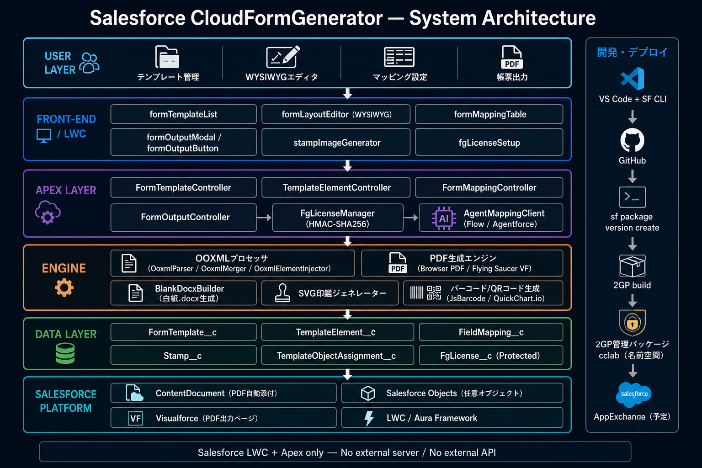Viewport: 702px width, 468px height.
Task: Click the ContentDocument (PDF自動添付) label
Action: pyautogui.click(x=216, y=393)
